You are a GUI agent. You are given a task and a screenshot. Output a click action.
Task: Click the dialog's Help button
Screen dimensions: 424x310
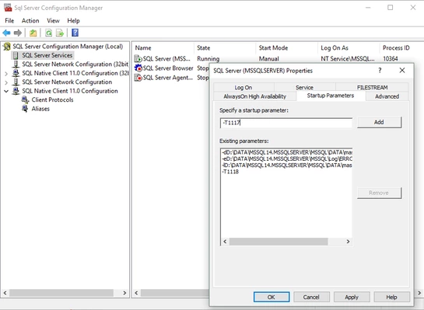tap(391, 297)
